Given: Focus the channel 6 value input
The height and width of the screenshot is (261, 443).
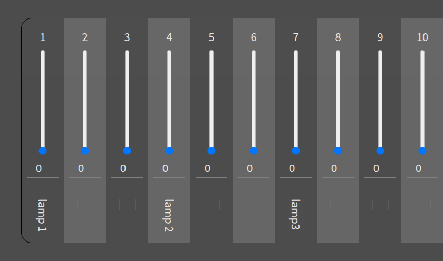Looking at the screenshot, I should point(254,169).
